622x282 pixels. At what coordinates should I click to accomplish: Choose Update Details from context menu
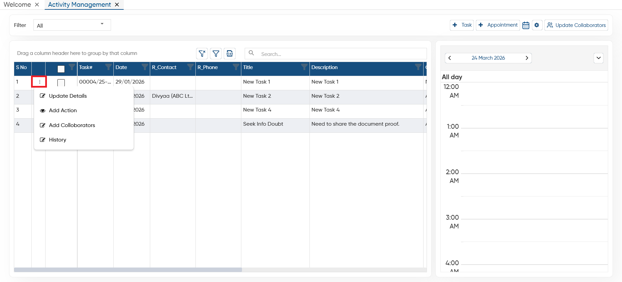pos(68,96)
